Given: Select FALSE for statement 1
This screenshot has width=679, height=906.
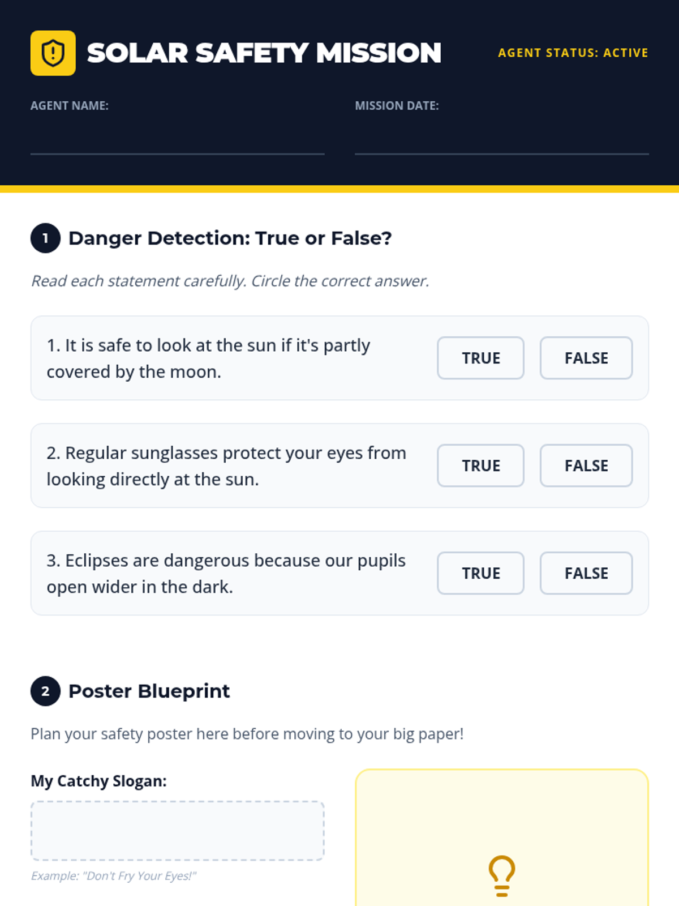Looking at the screenshot, I should click(x=586, y=358).
